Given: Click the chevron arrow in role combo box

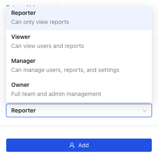Looking at the screenshot, I should click(145, 111).
